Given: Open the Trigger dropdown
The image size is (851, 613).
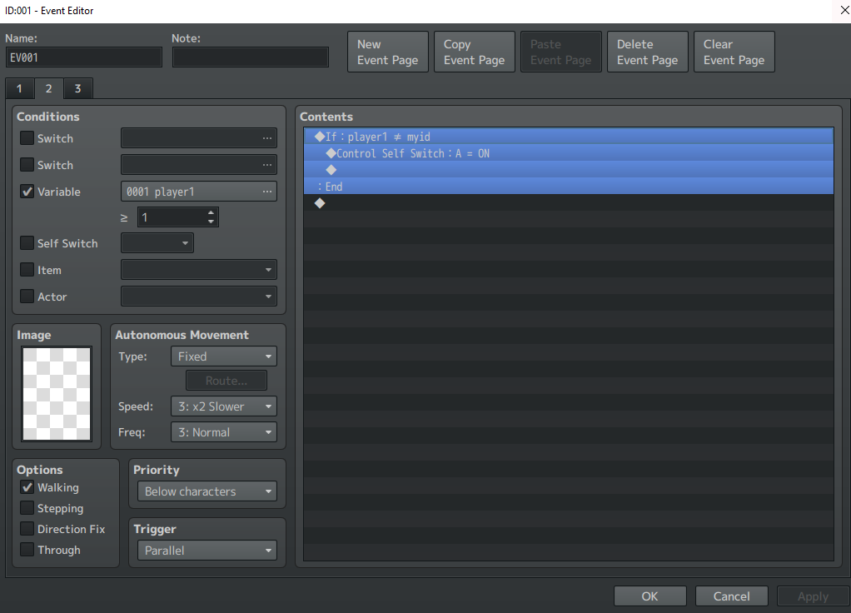Looking at the screenshot, I should [207, 551].
